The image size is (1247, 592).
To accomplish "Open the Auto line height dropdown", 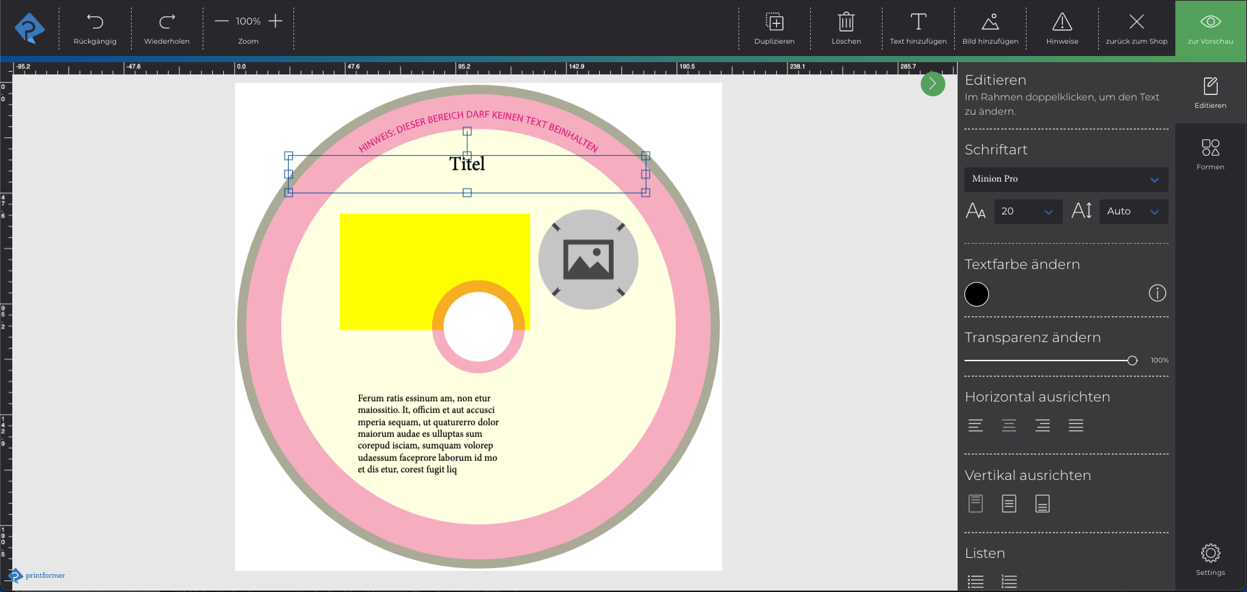I will click(x=1133, y=212).
